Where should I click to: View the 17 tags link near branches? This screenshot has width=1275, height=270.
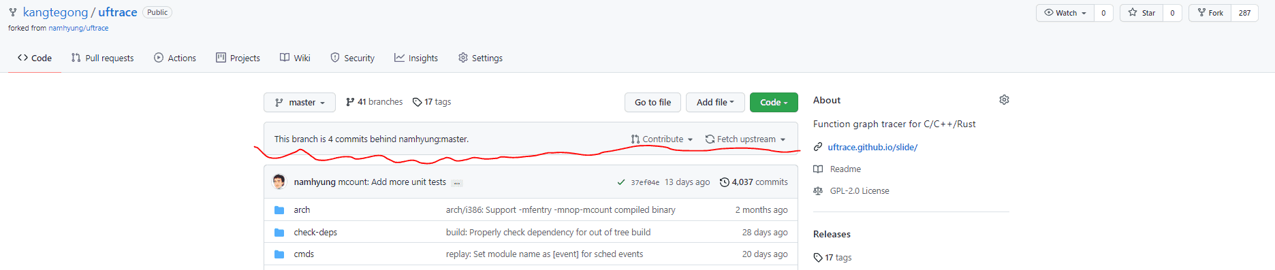click(x=432, y=102)
